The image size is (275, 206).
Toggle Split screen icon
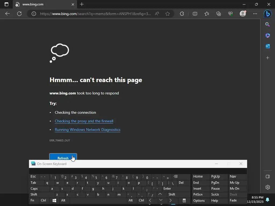[x=195, y=14]
